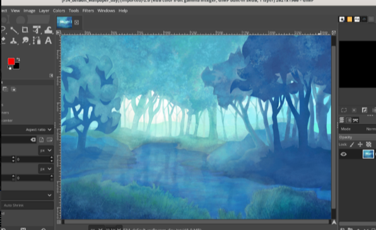This screenshot has height=230, width=376.
Task: Click the layer thumbnail in Layers panel
Action: tap(368, 154)
